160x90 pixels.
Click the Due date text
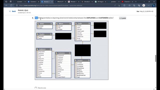145,11
